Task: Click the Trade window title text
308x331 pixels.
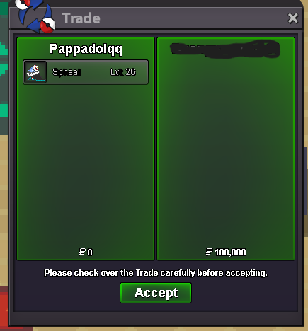Action: (x=81, y=18)
